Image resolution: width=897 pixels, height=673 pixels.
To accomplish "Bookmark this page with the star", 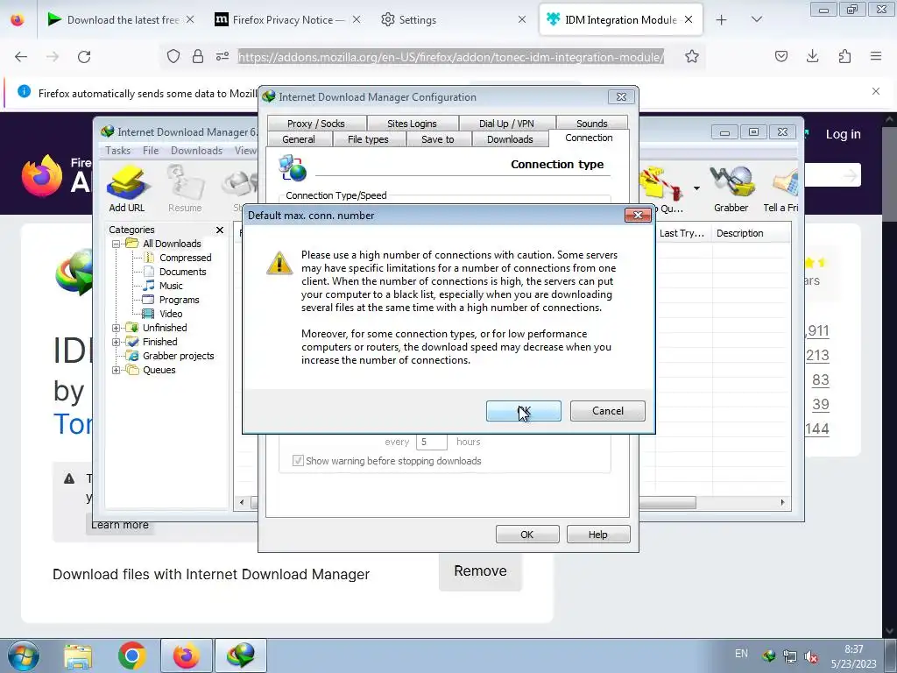I will (692, 56).
